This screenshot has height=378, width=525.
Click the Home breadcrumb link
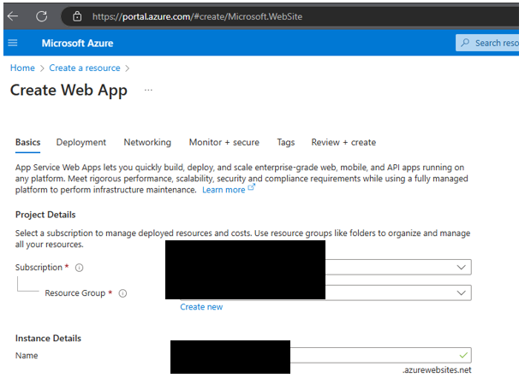22,68
